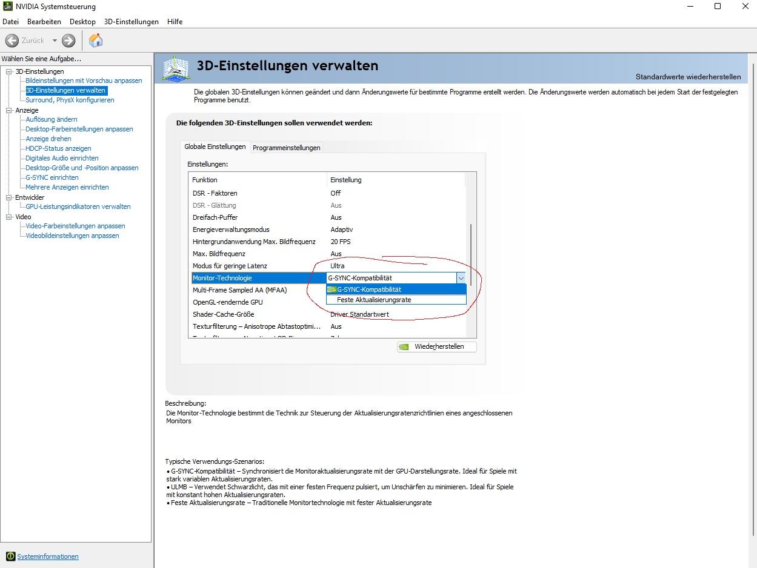Click the NVIDIA Systemsteuerung title bar icon
Screen dimensions: 757x568
[x=8, y=7]
